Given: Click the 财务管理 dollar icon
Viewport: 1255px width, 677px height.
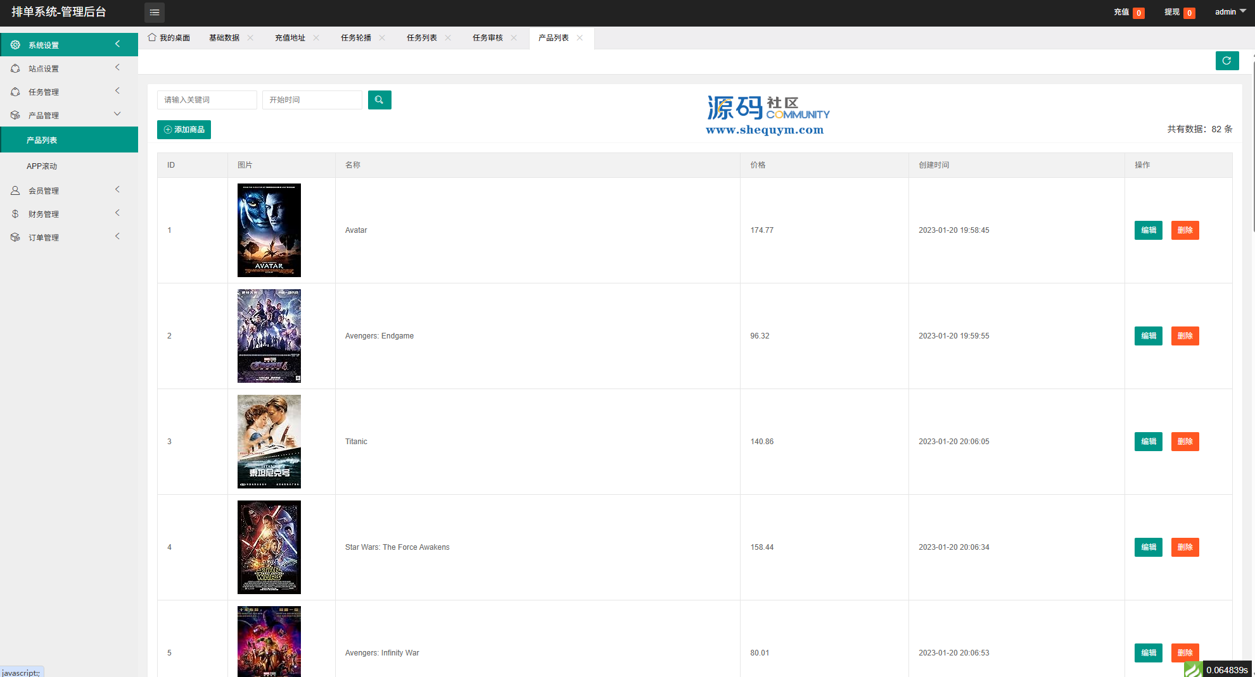Looking at the screenshot, I should 15,214.
